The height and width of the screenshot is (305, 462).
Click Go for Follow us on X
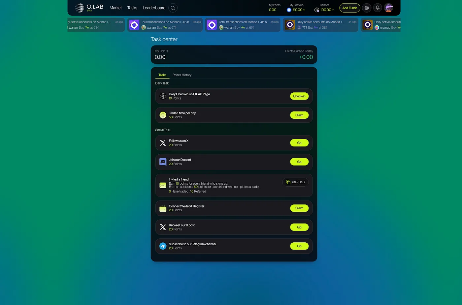299,143
